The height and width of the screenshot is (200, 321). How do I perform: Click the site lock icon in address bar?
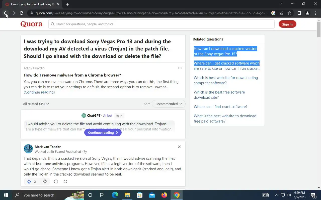(x=31, y=13)
